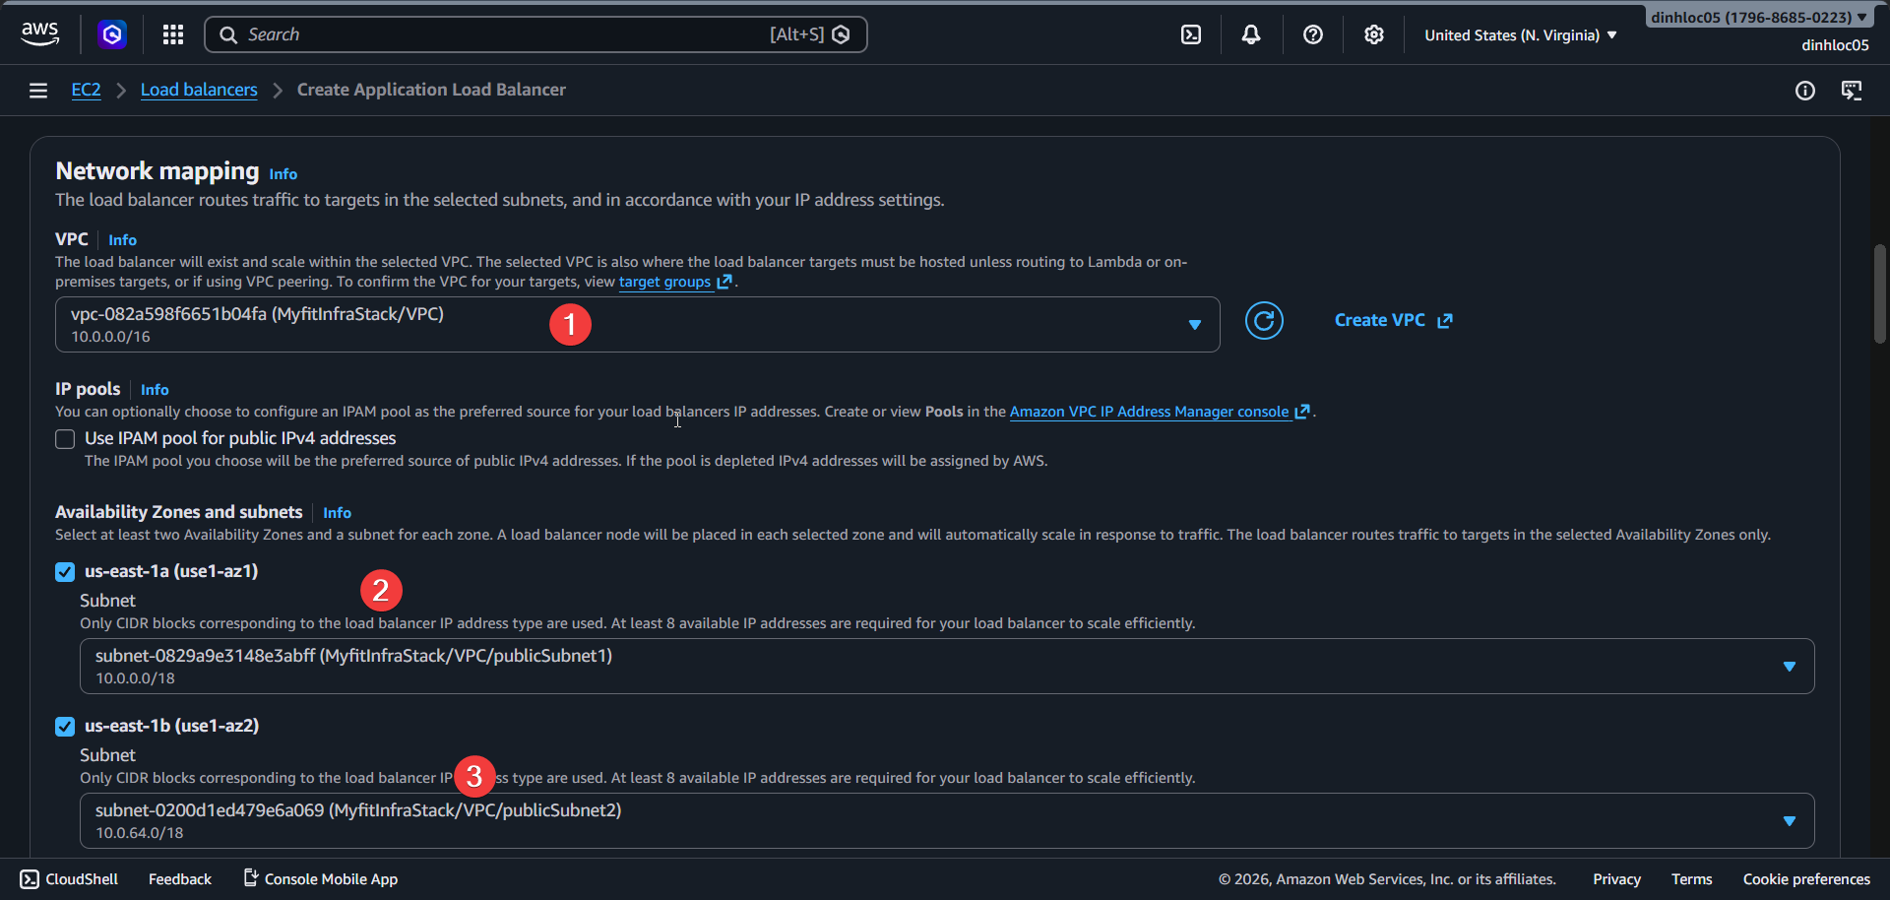Refresh the VPC list with the refresh icon
Image resolution: width=1890 pixels, height=900 pixels.
[1264, 320]
